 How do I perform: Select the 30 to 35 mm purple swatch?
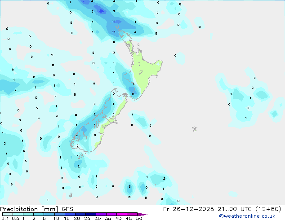101,214
